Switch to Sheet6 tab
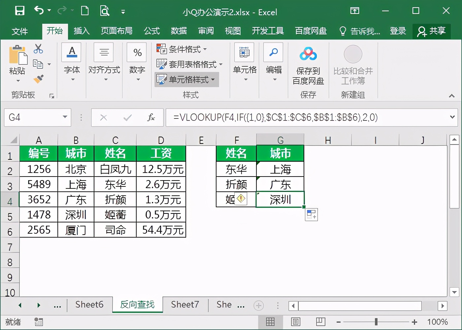Screen dimensions: 462x330 tap(89, 305)
